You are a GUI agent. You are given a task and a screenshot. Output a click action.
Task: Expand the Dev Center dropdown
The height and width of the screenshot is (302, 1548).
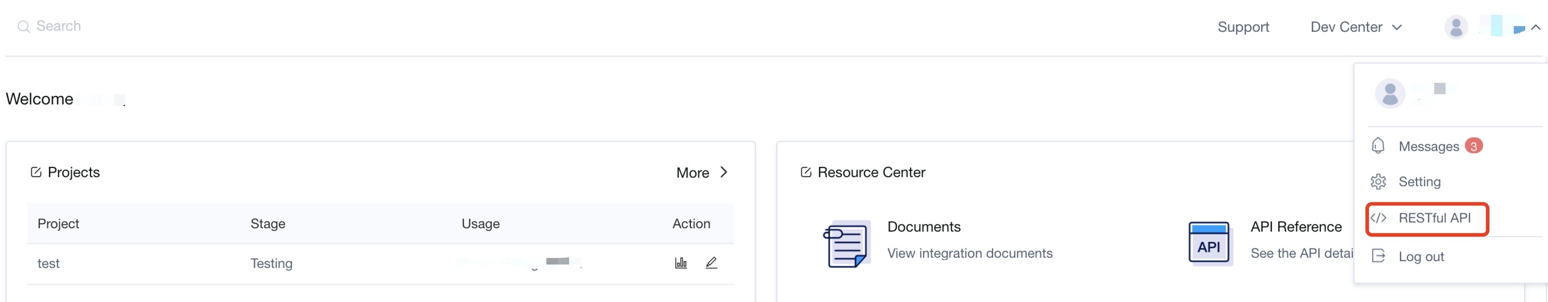(1356, 27)
